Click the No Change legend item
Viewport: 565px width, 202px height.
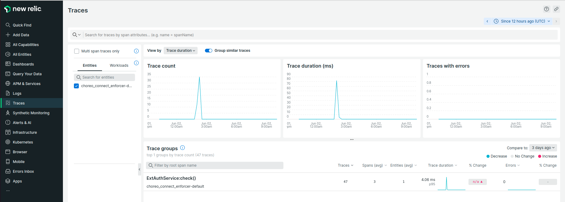[523, 156]
